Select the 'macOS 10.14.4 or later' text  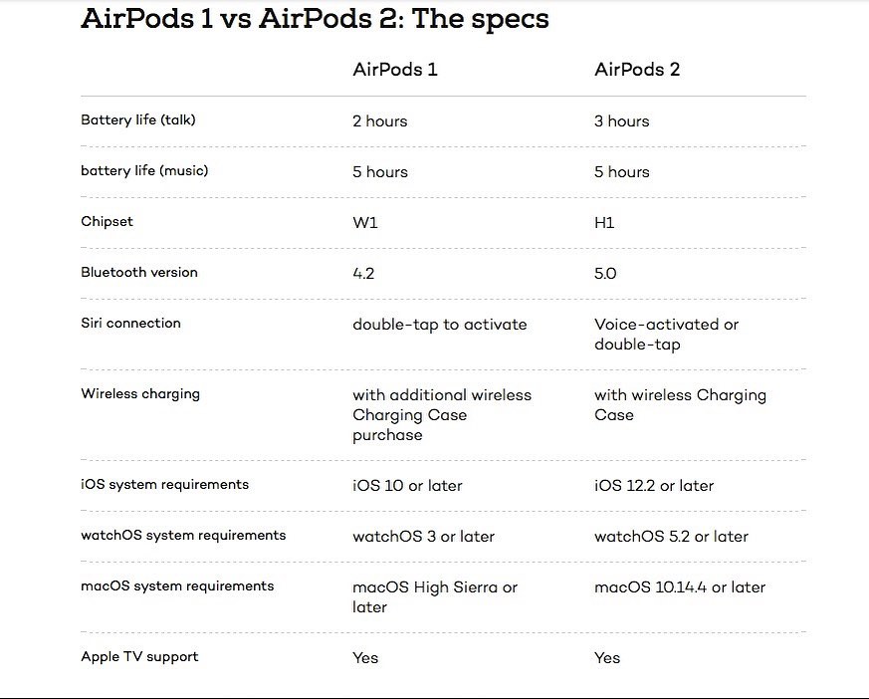(680, 587)
